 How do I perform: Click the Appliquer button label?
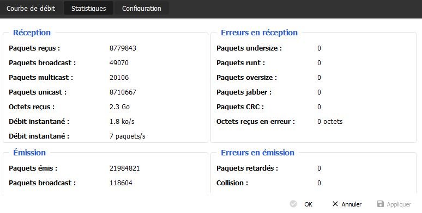399,205
